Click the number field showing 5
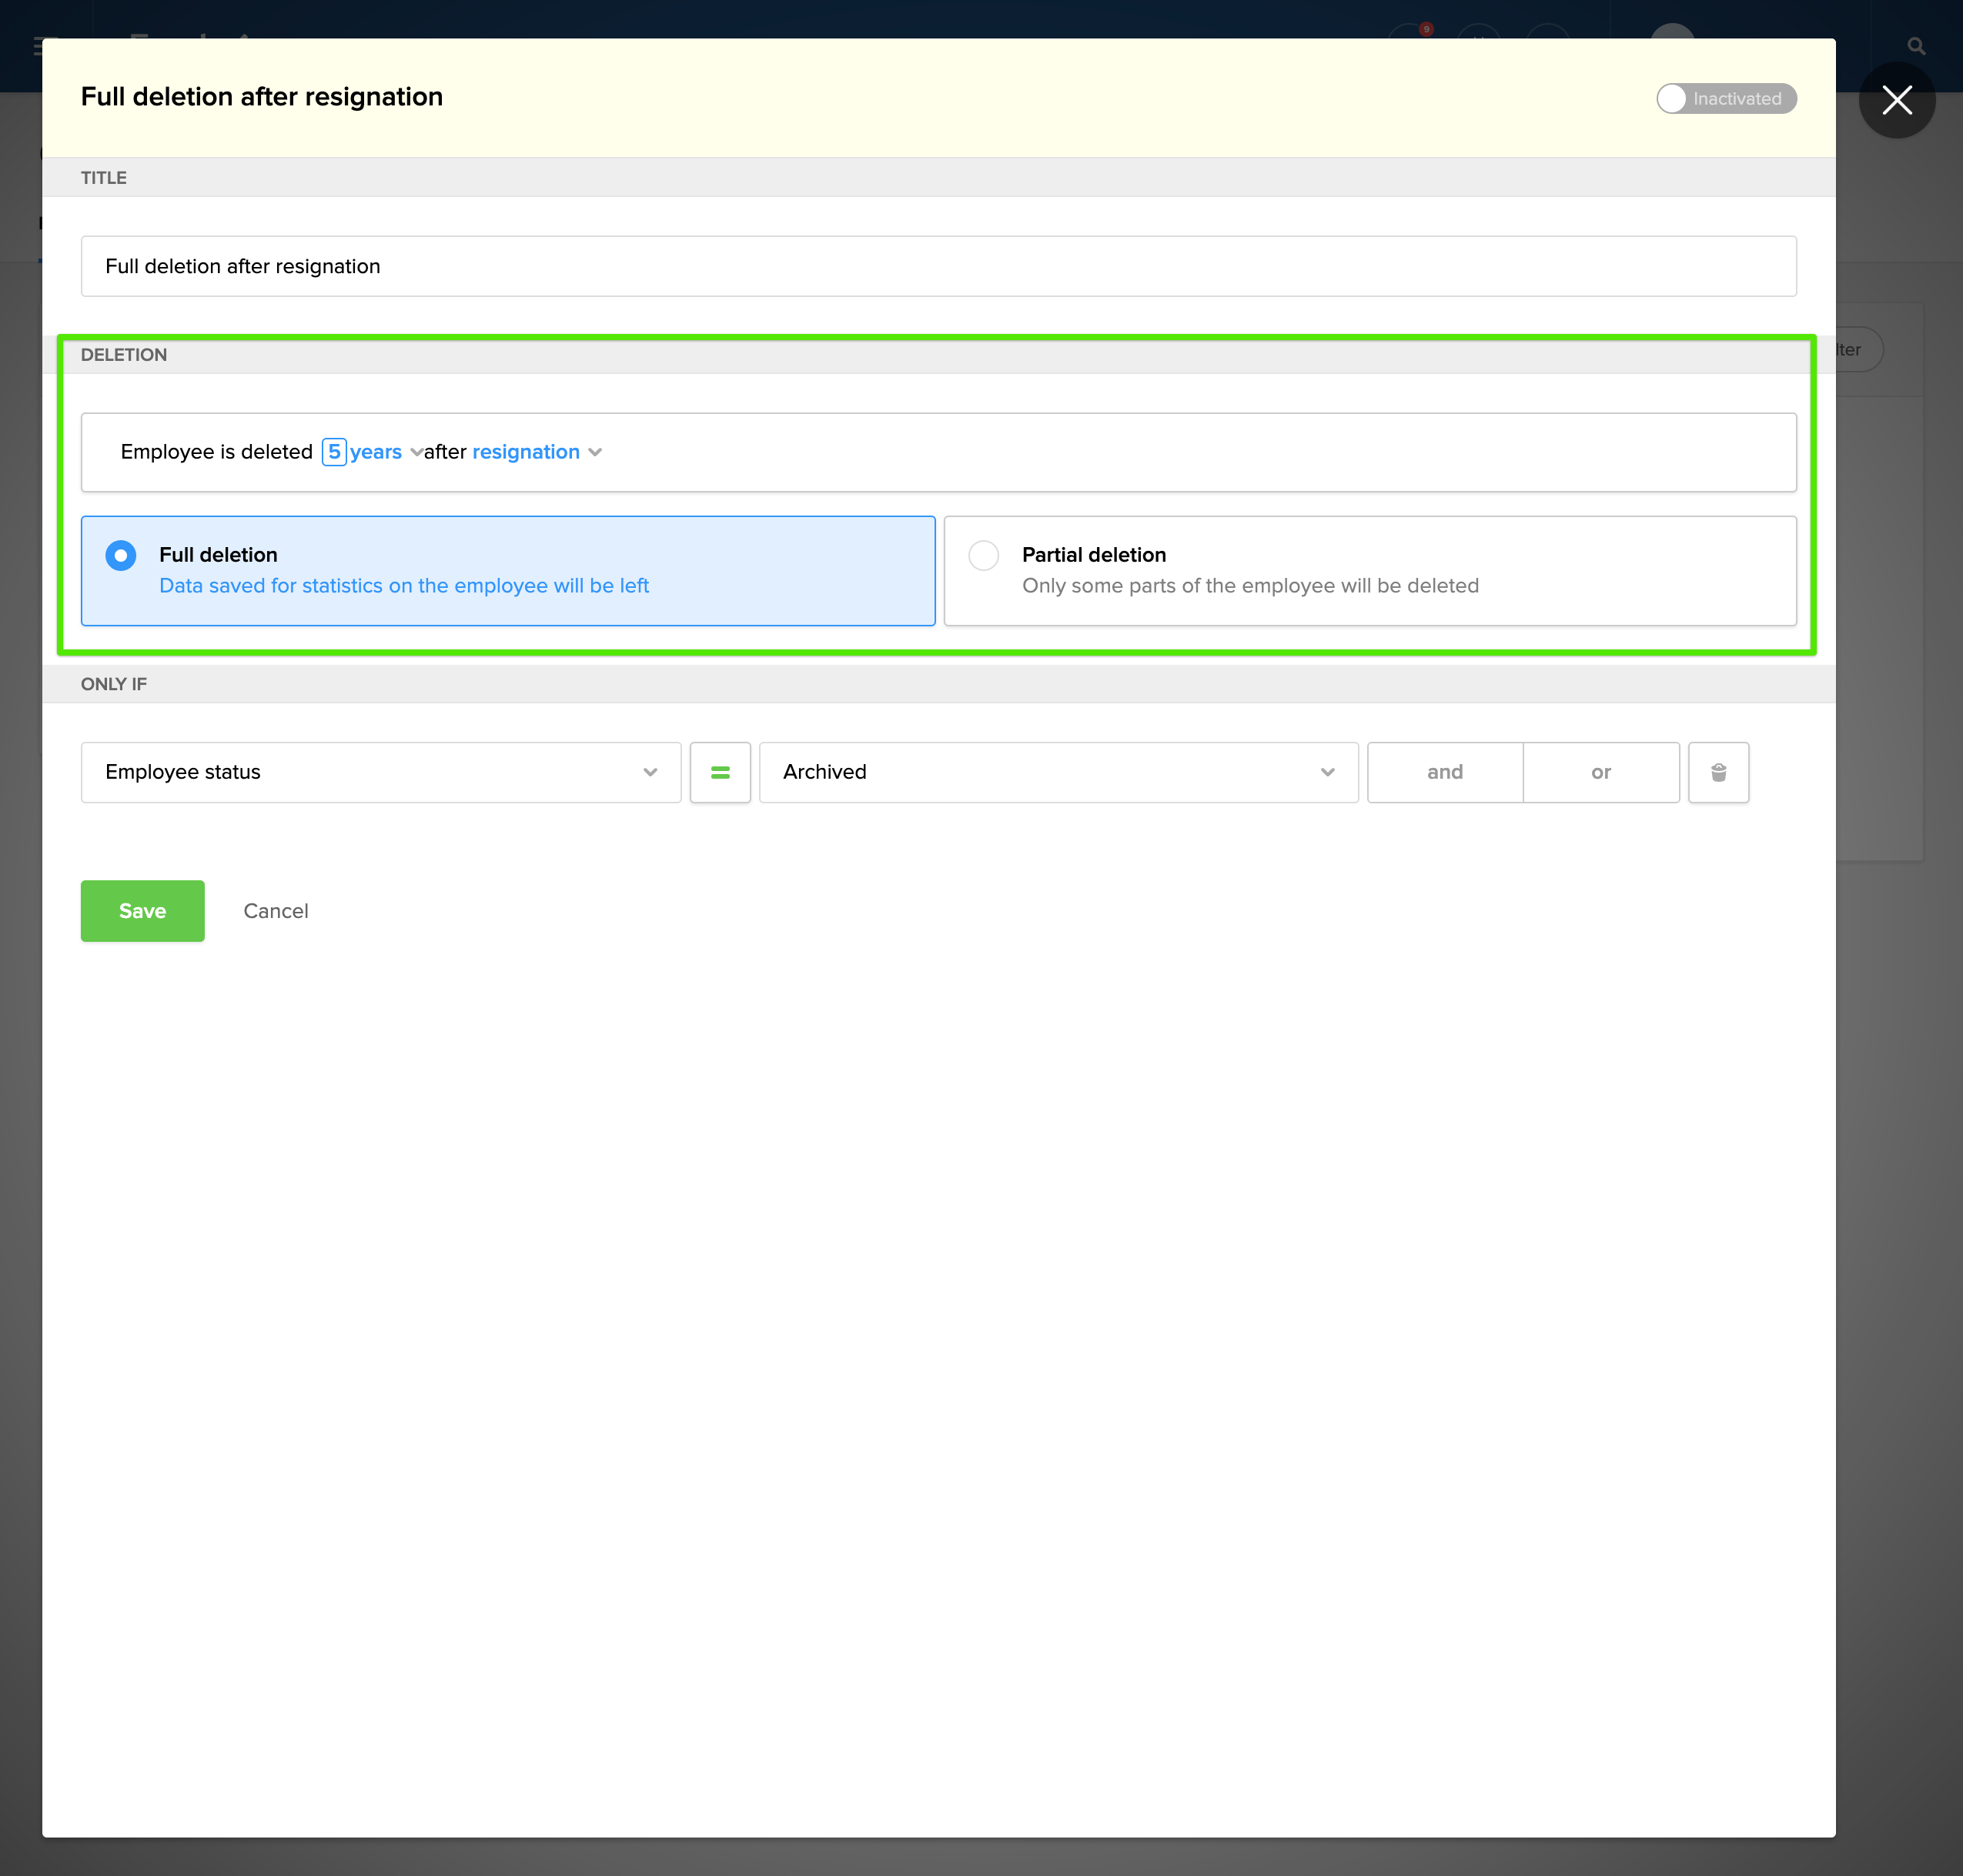Image resolution: width=1963 pixels, height=1876 pixels. (x=334, y=452)
